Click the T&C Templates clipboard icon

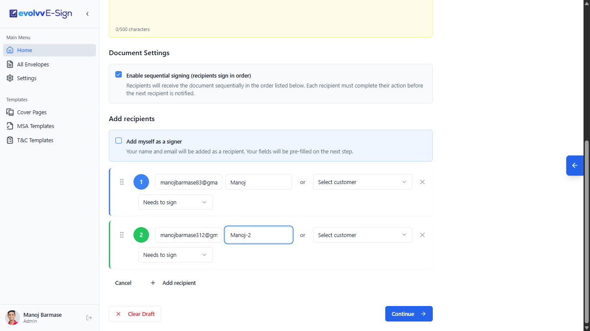10,140
